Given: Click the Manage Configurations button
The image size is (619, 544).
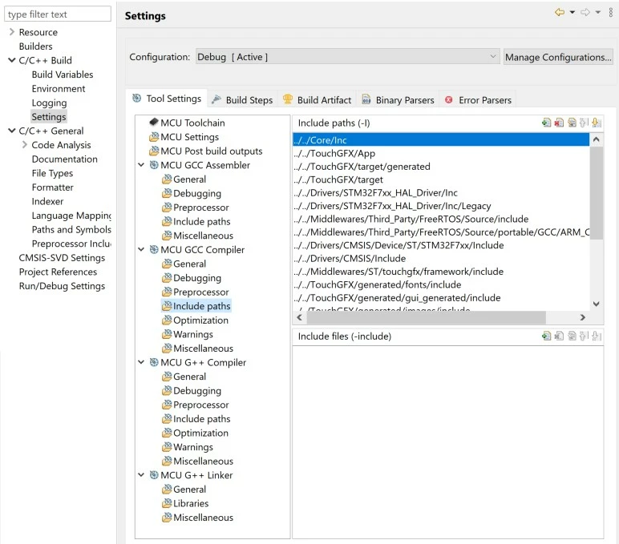Looking at the screenshot, I should [x=558, y=57].
